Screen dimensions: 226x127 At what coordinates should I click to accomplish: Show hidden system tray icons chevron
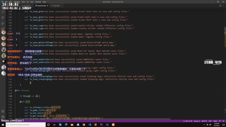pos(204,125)
